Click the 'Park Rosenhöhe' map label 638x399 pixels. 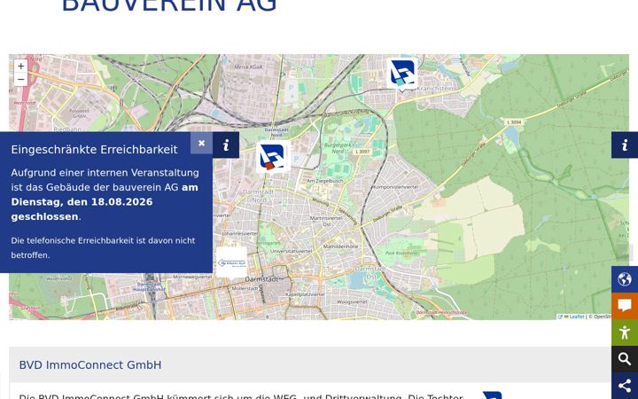(401, 253)
